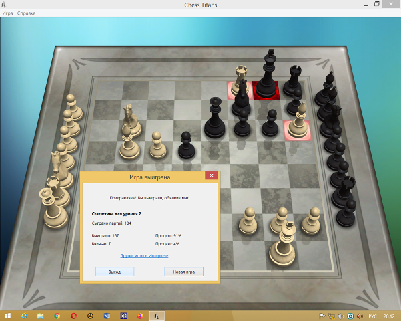Launch Internet Explorer from the taskbar

click(24, 315)
